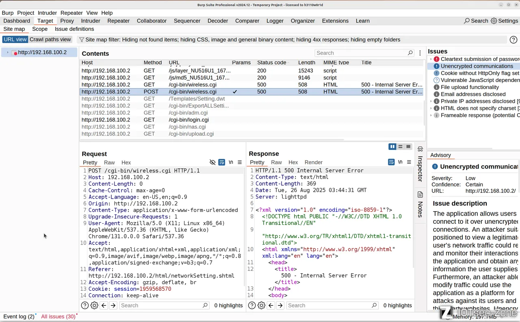This screenshot has width=520, height=322.
Task: Select the Email addresses disclosed issue
Action: click(x=473, y=94)
